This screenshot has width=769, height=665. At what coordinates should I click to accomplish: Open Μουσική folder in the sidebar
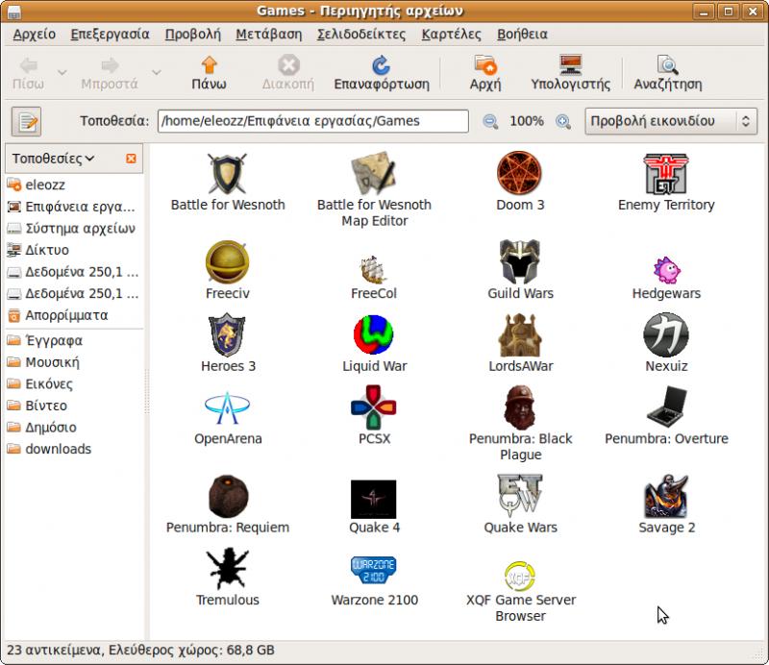(74, 362)
